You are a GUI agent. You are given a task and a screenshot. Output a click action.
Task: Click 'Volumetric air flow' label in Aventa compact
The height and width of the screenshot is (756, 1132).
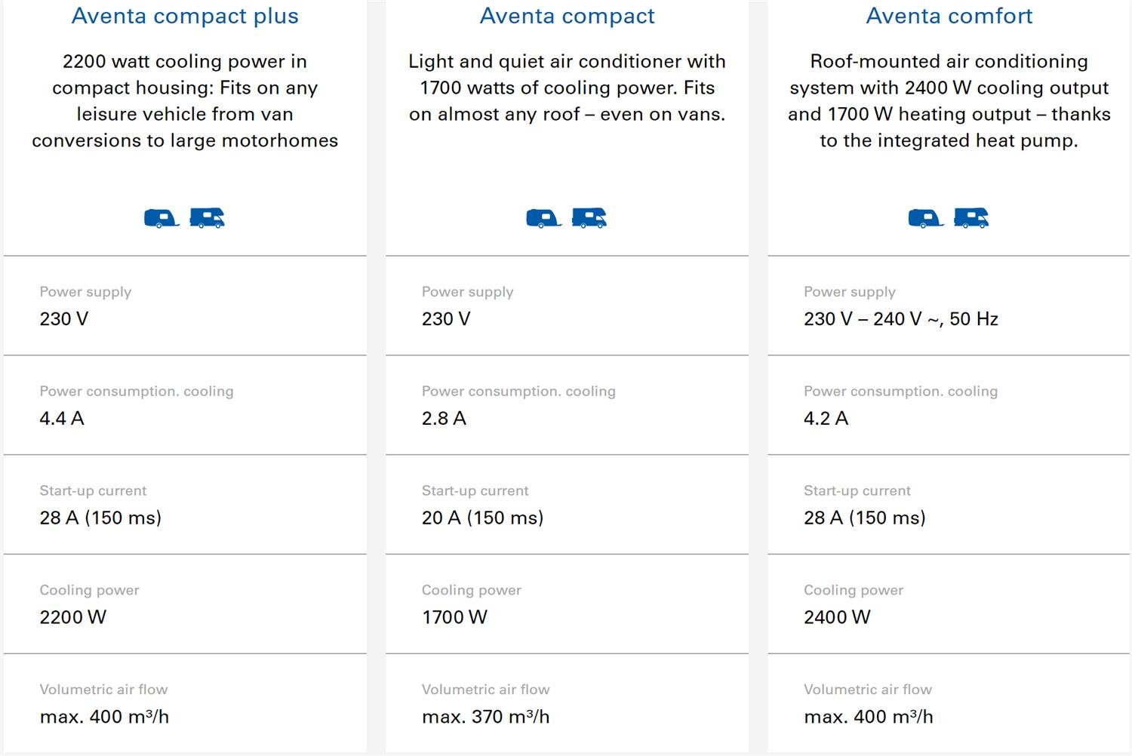coord(486,690)
